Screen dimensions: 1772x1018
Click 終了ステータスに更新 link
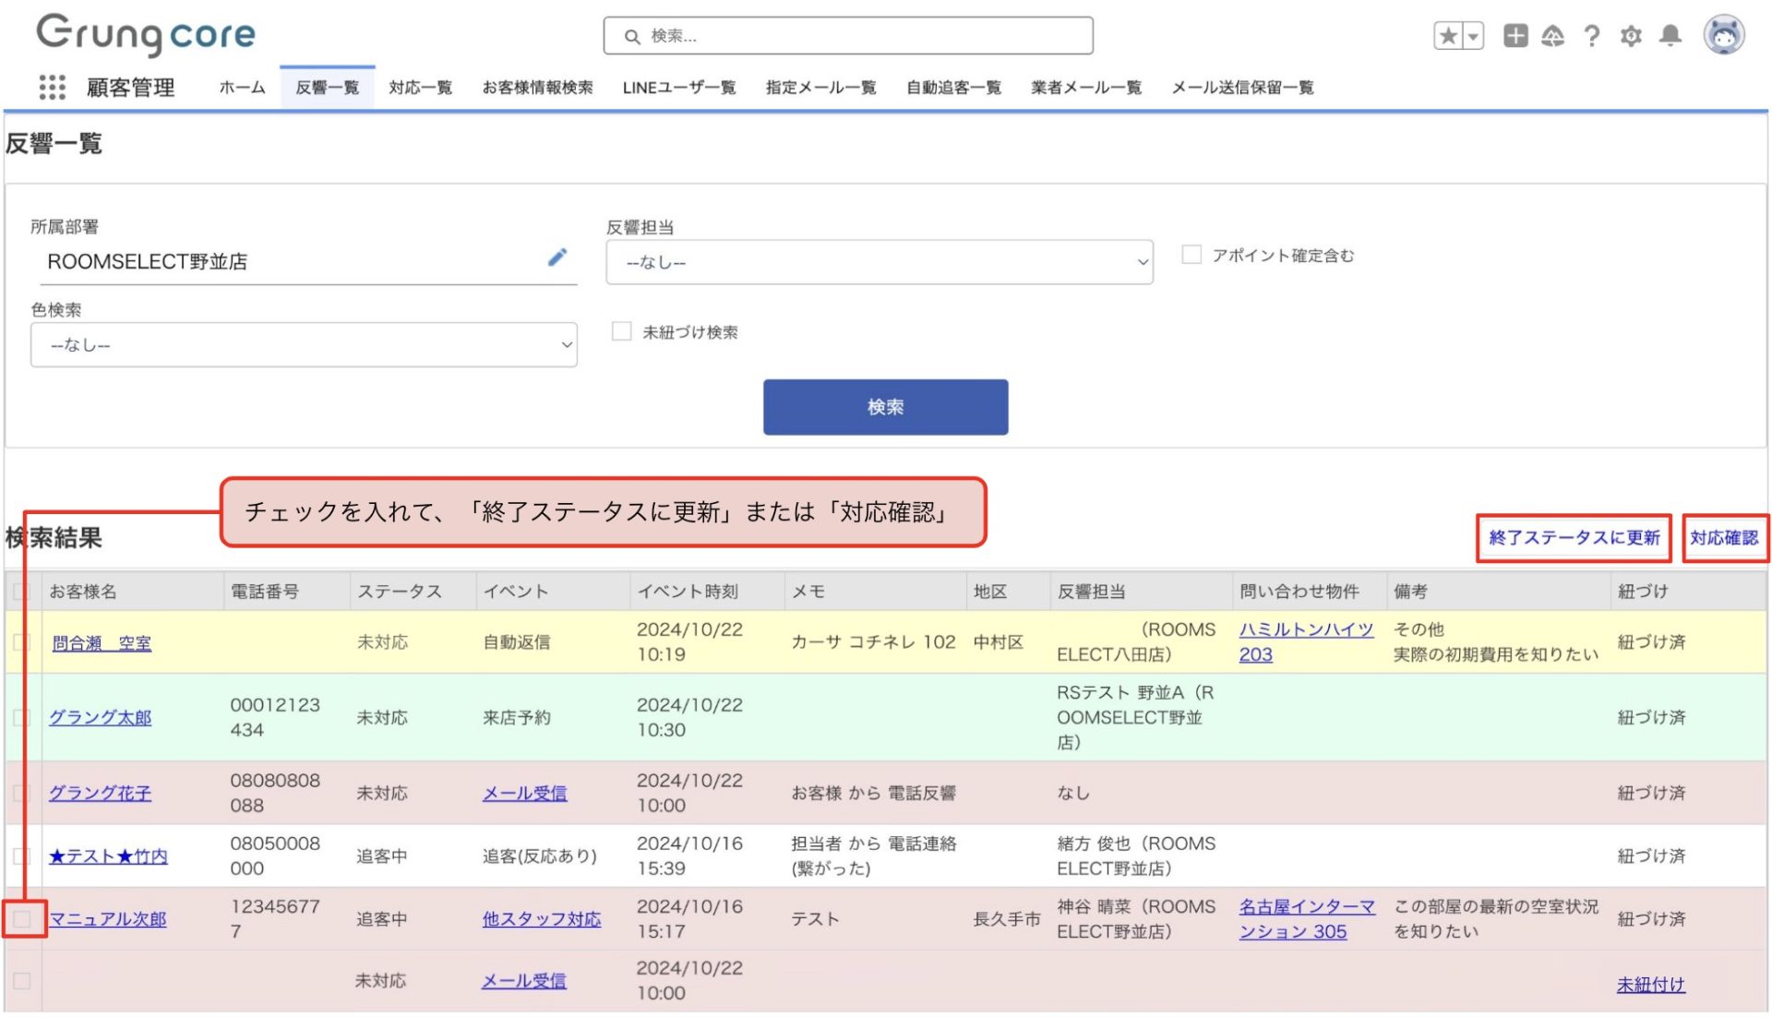[x=1574, y=538]
